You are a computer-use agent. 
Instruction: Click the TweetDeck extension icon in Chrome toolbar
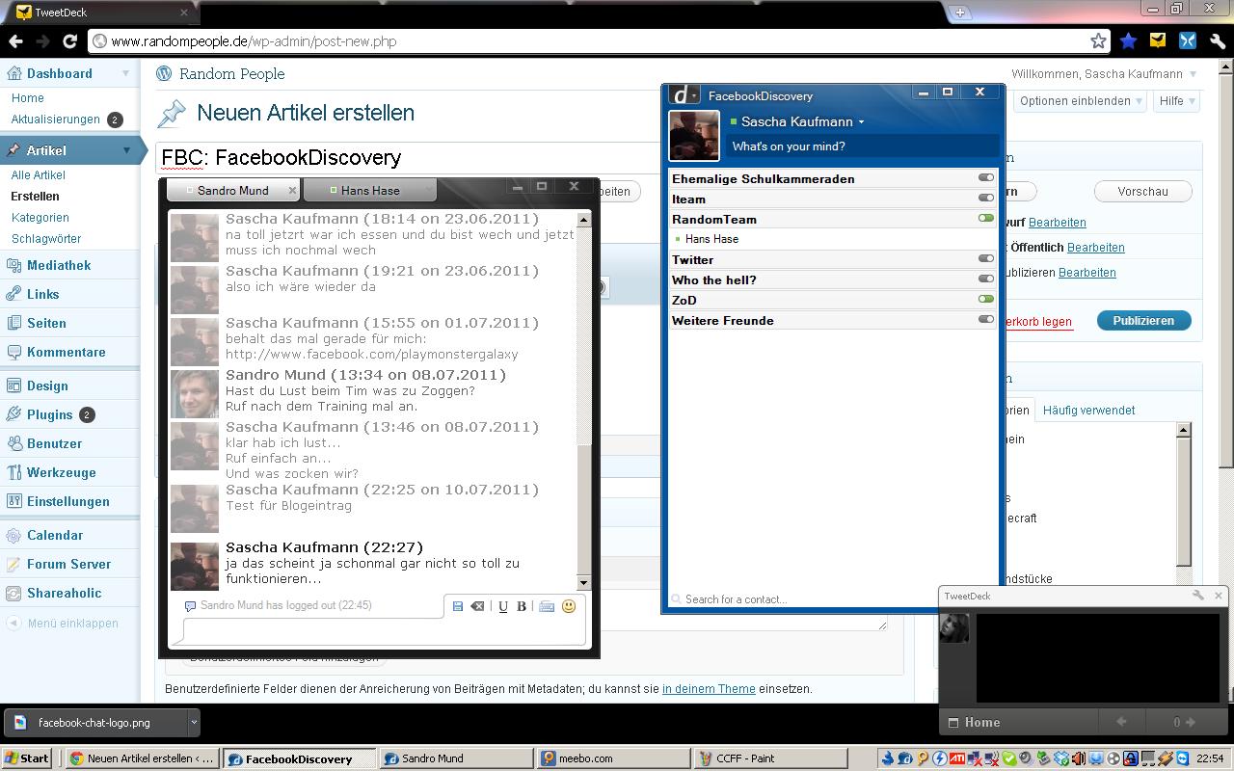click(1158, 40)
